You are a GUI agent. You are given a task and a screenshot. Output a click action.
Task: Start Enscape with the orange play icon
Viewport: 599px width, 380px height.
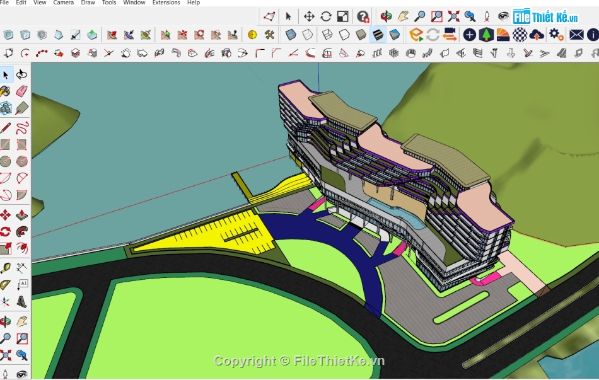tap(416, 35)
